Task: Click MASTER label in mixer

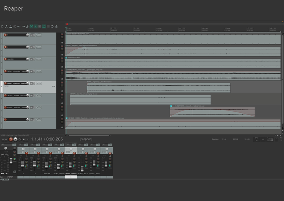Action: (x=10, y=177)
